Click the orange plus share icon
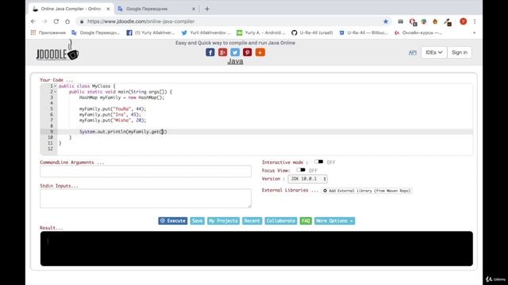Image resolution: width=508 pixels, height=285 pixels. click(x=260, y=52)
